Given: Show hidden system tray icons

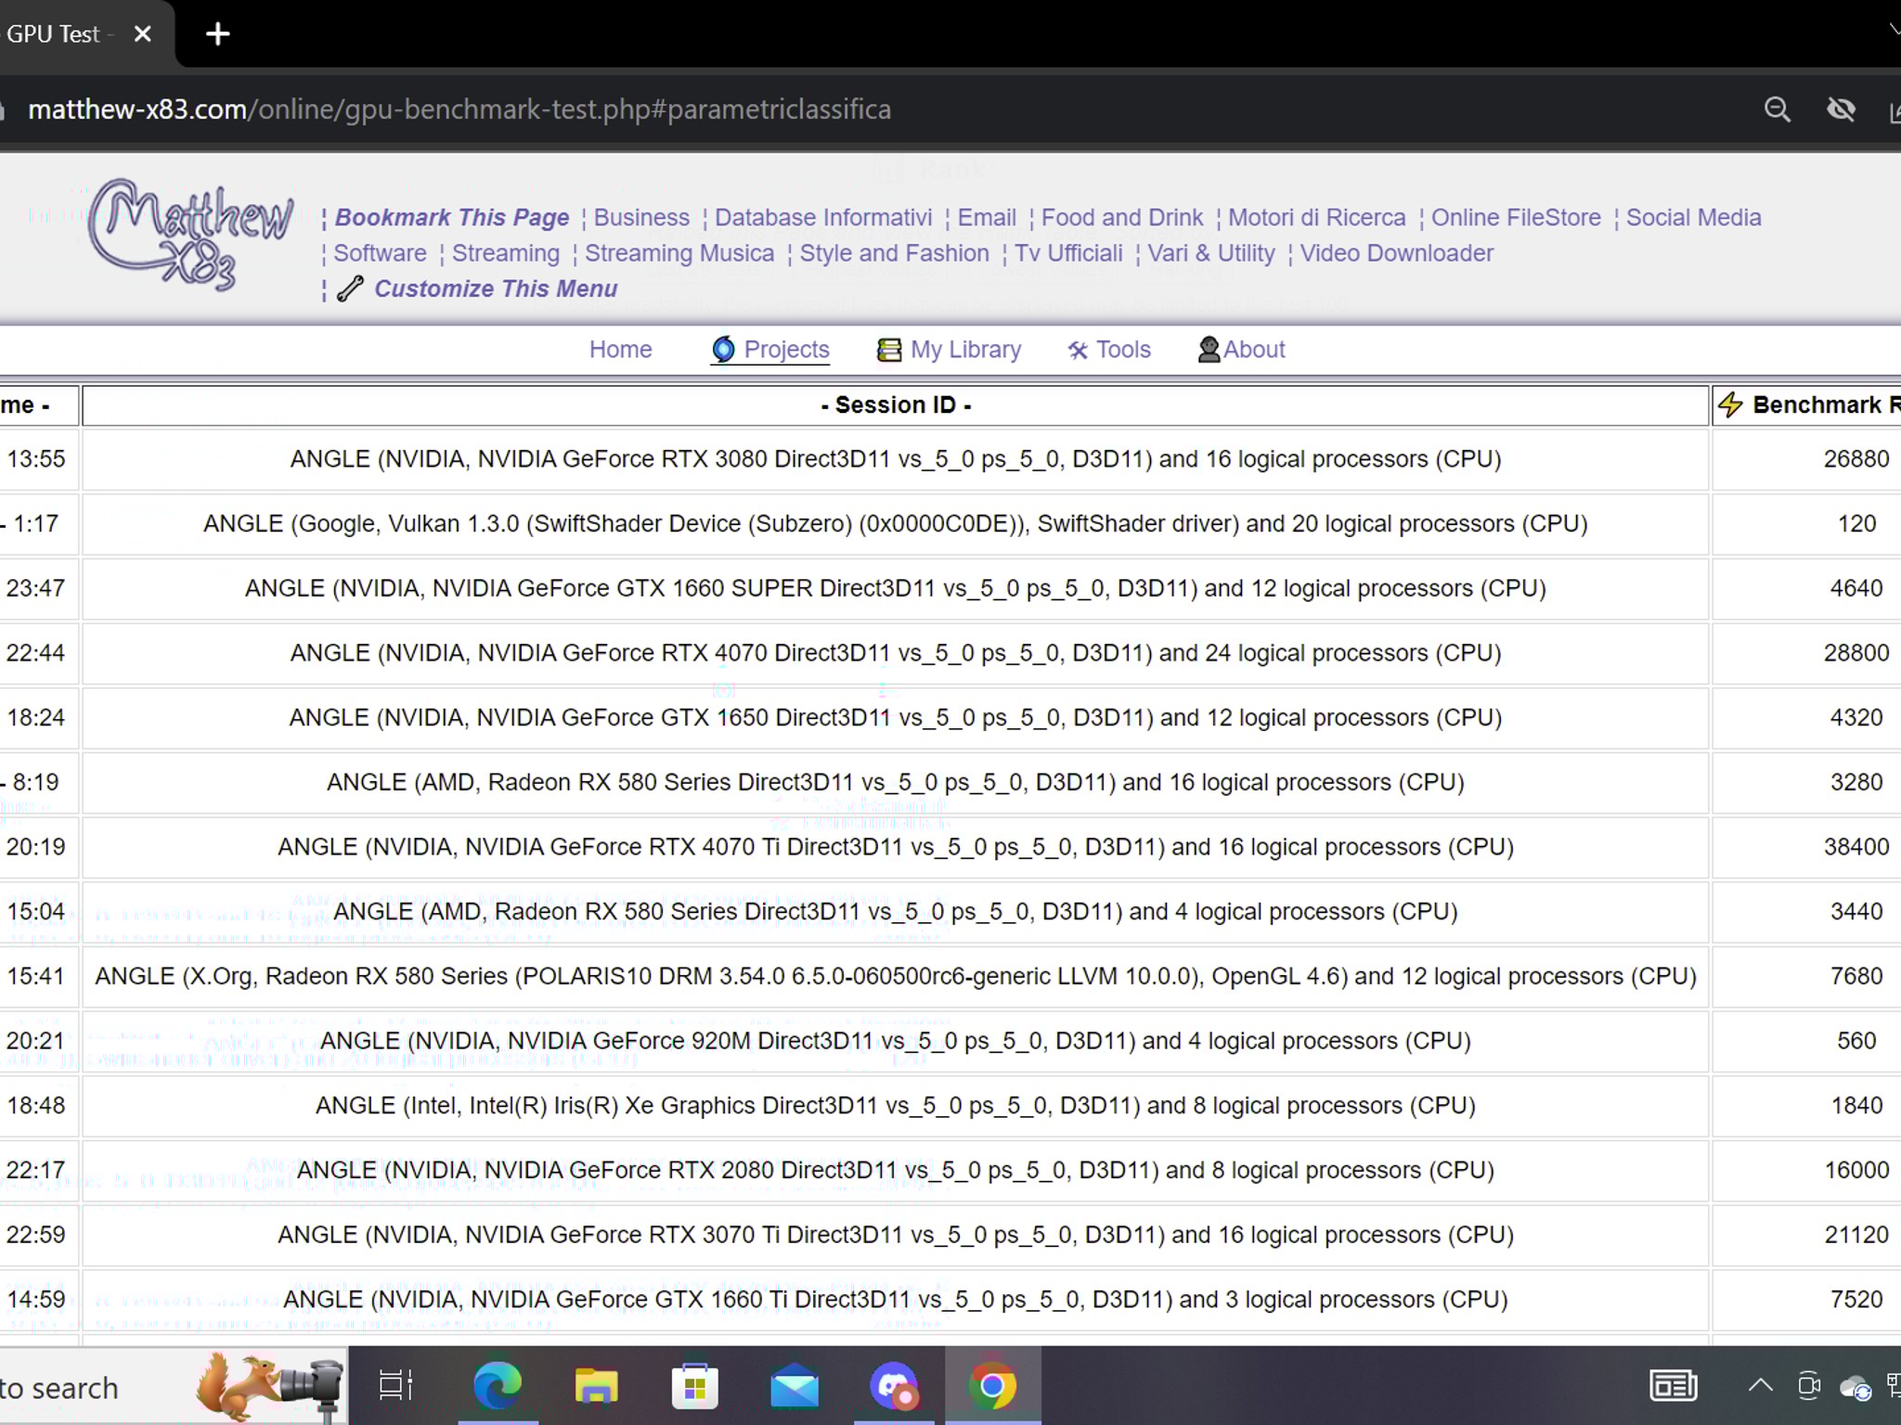Looking at the screenshot, I should pyautogui.click(x=1759, y=1386).
